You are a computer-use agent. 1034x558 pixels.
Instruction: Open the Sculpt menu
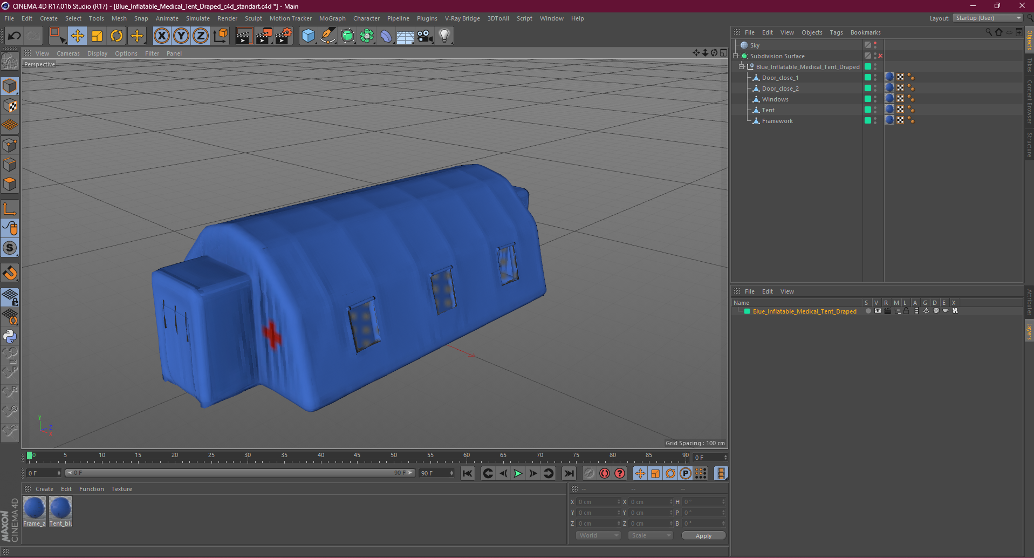coord(253,18)
